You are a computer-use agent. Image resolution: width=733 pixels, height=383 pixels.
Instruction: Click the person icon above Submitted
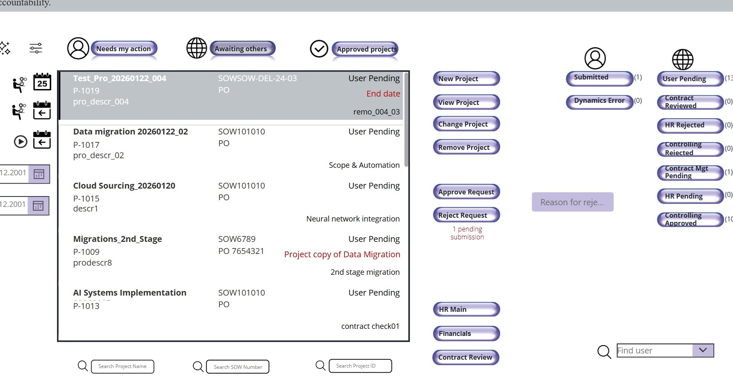click(x=595, y=58)
